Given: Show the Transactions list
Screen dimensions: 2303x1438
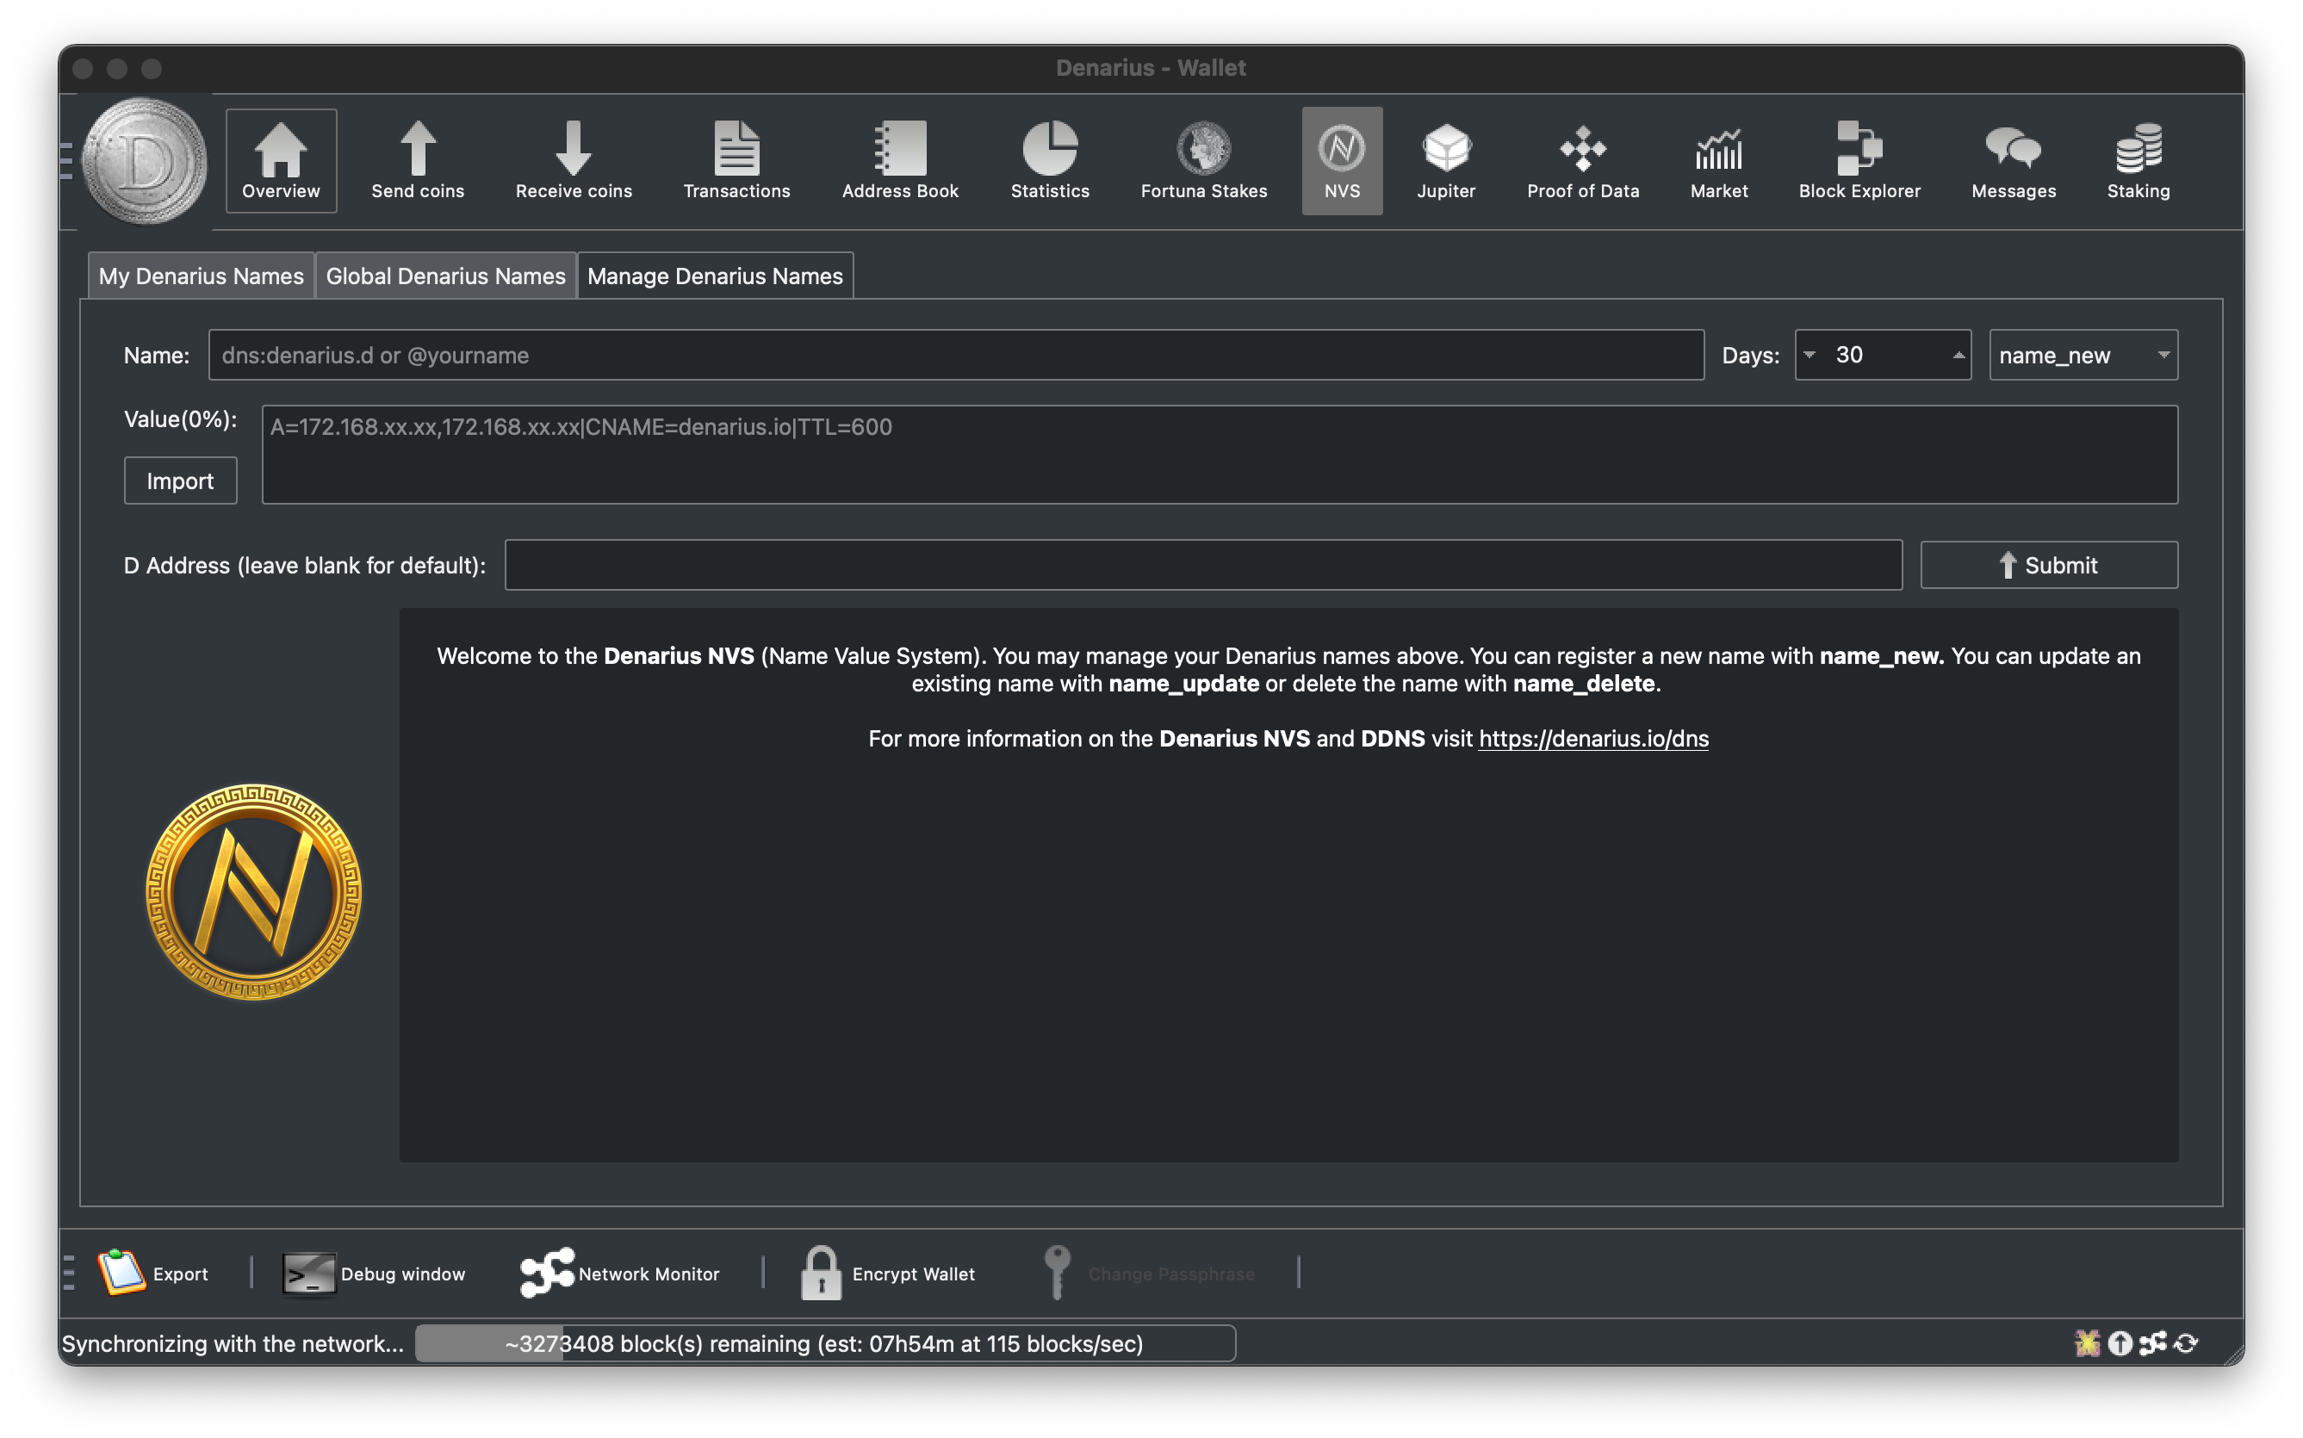Looking at the screenshot, I should pyautogui.click(x=736, y=161).
